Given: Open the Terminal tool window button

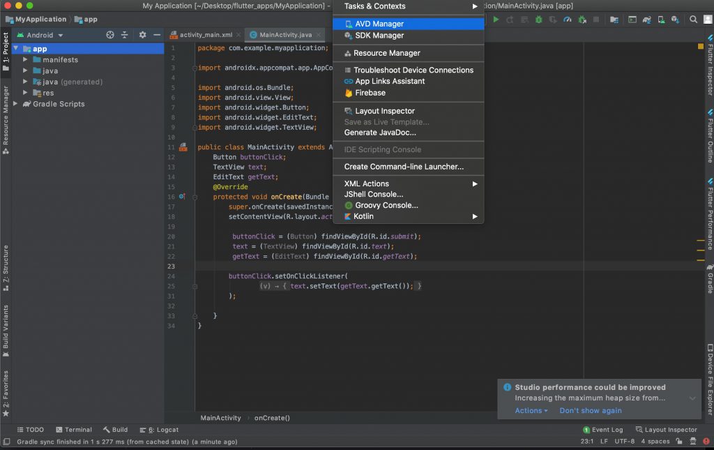Looking at the screenshot, I should (x=74, y=430).
